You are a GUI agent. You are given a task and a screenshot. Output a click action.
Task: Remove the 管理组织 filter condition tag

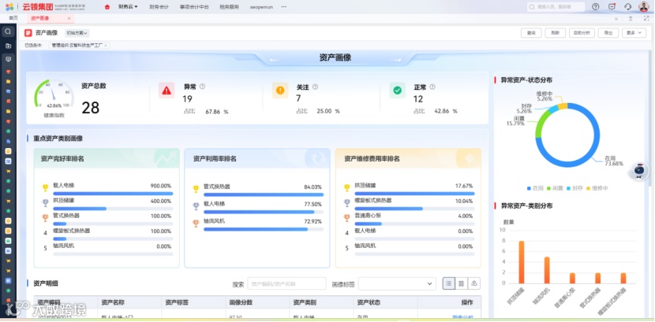(x=106, y=45)
